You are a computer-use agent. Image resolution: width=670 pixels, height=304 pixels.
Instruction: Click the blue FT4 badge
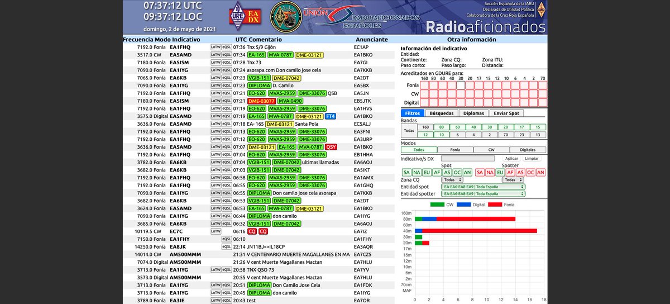click(331, 116)
